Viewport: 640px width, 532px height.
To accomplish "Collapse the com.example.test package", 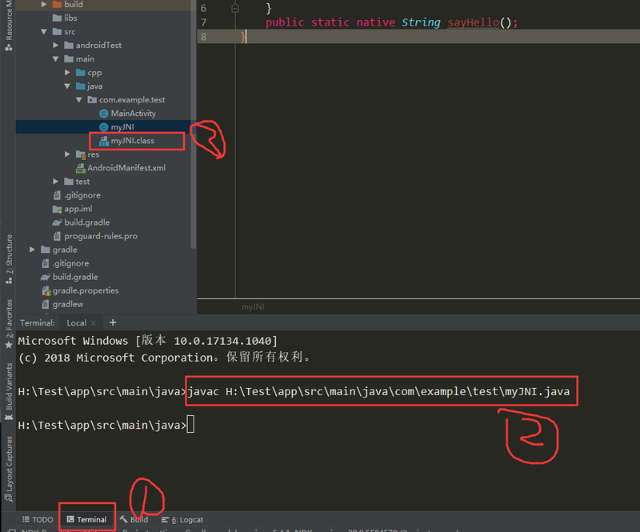I will [79, 100].
